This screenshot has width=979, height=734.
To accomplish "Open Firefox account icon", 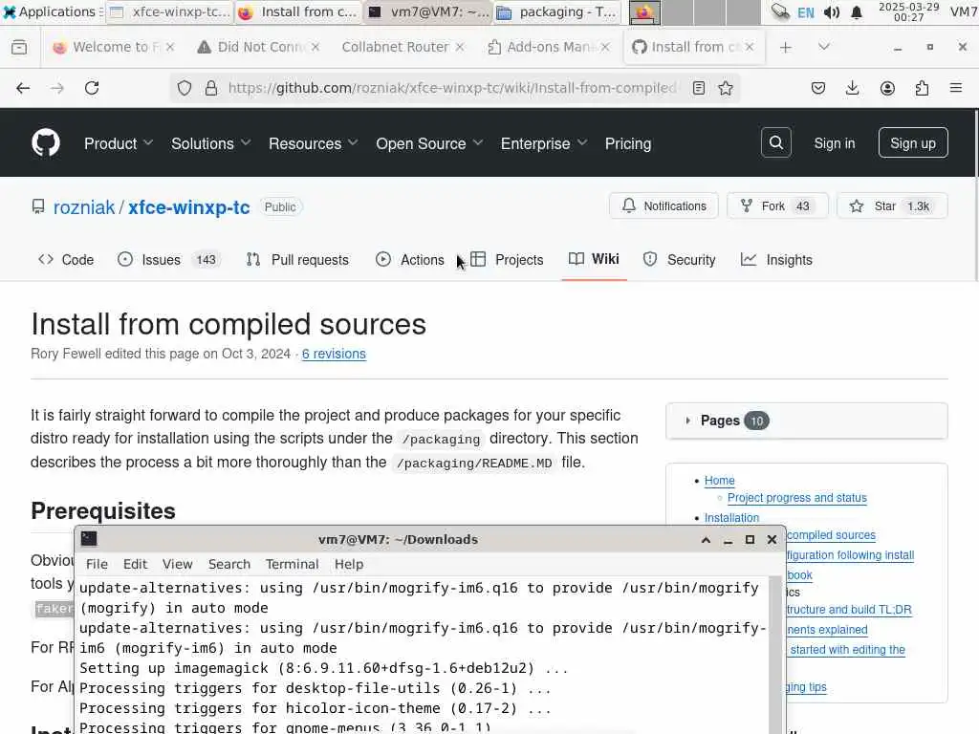I will coord(887,88).
